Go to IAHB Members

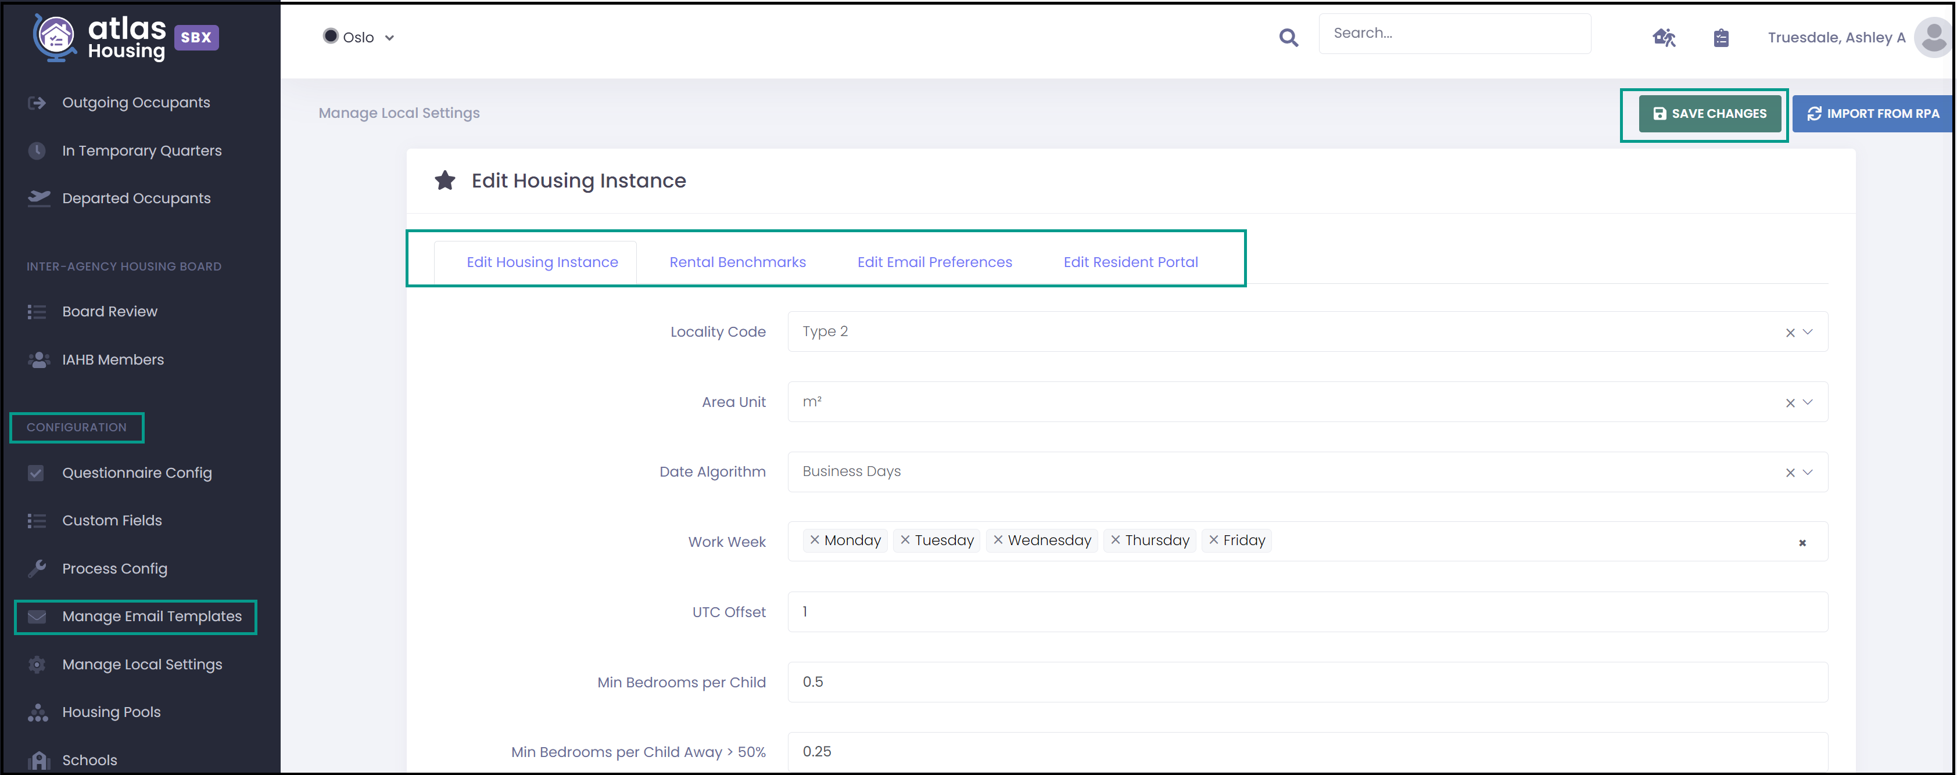(x=113, y=360)
